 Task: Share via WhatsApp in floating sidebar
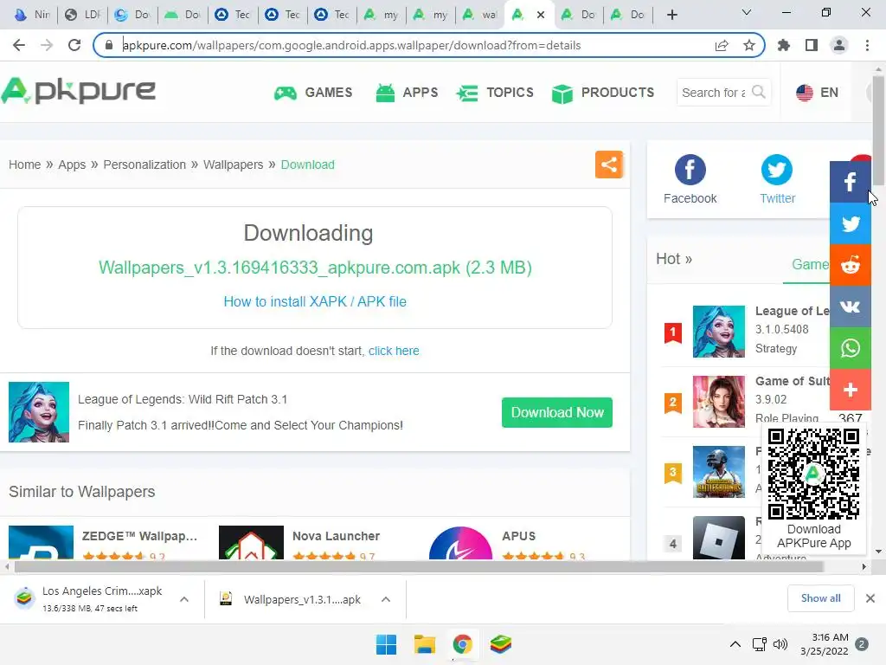tap(850, 348)
